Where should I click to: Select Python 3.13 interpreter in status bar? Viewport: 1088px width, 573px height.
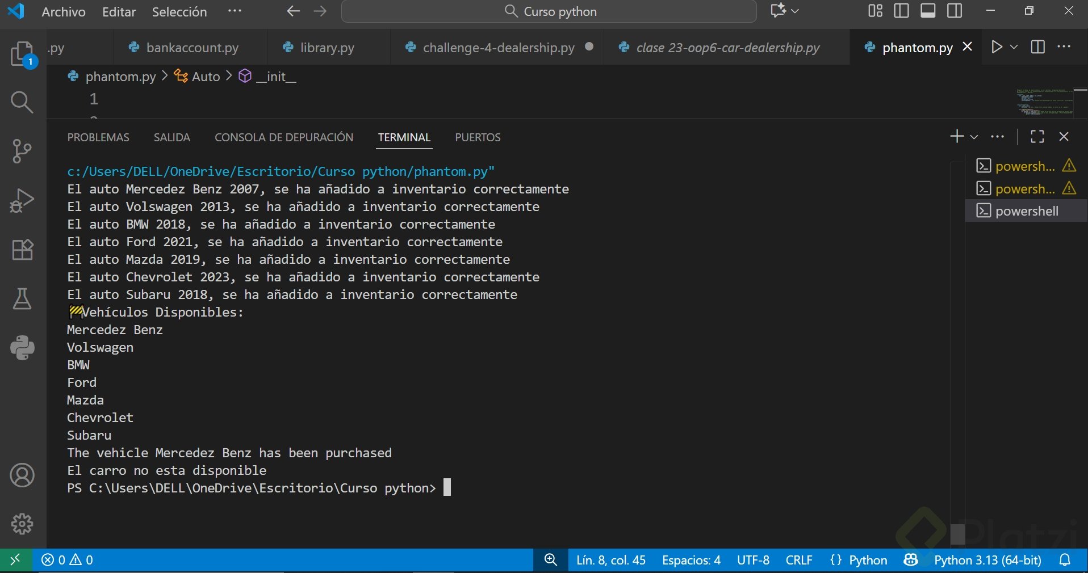tap(987, 561)
